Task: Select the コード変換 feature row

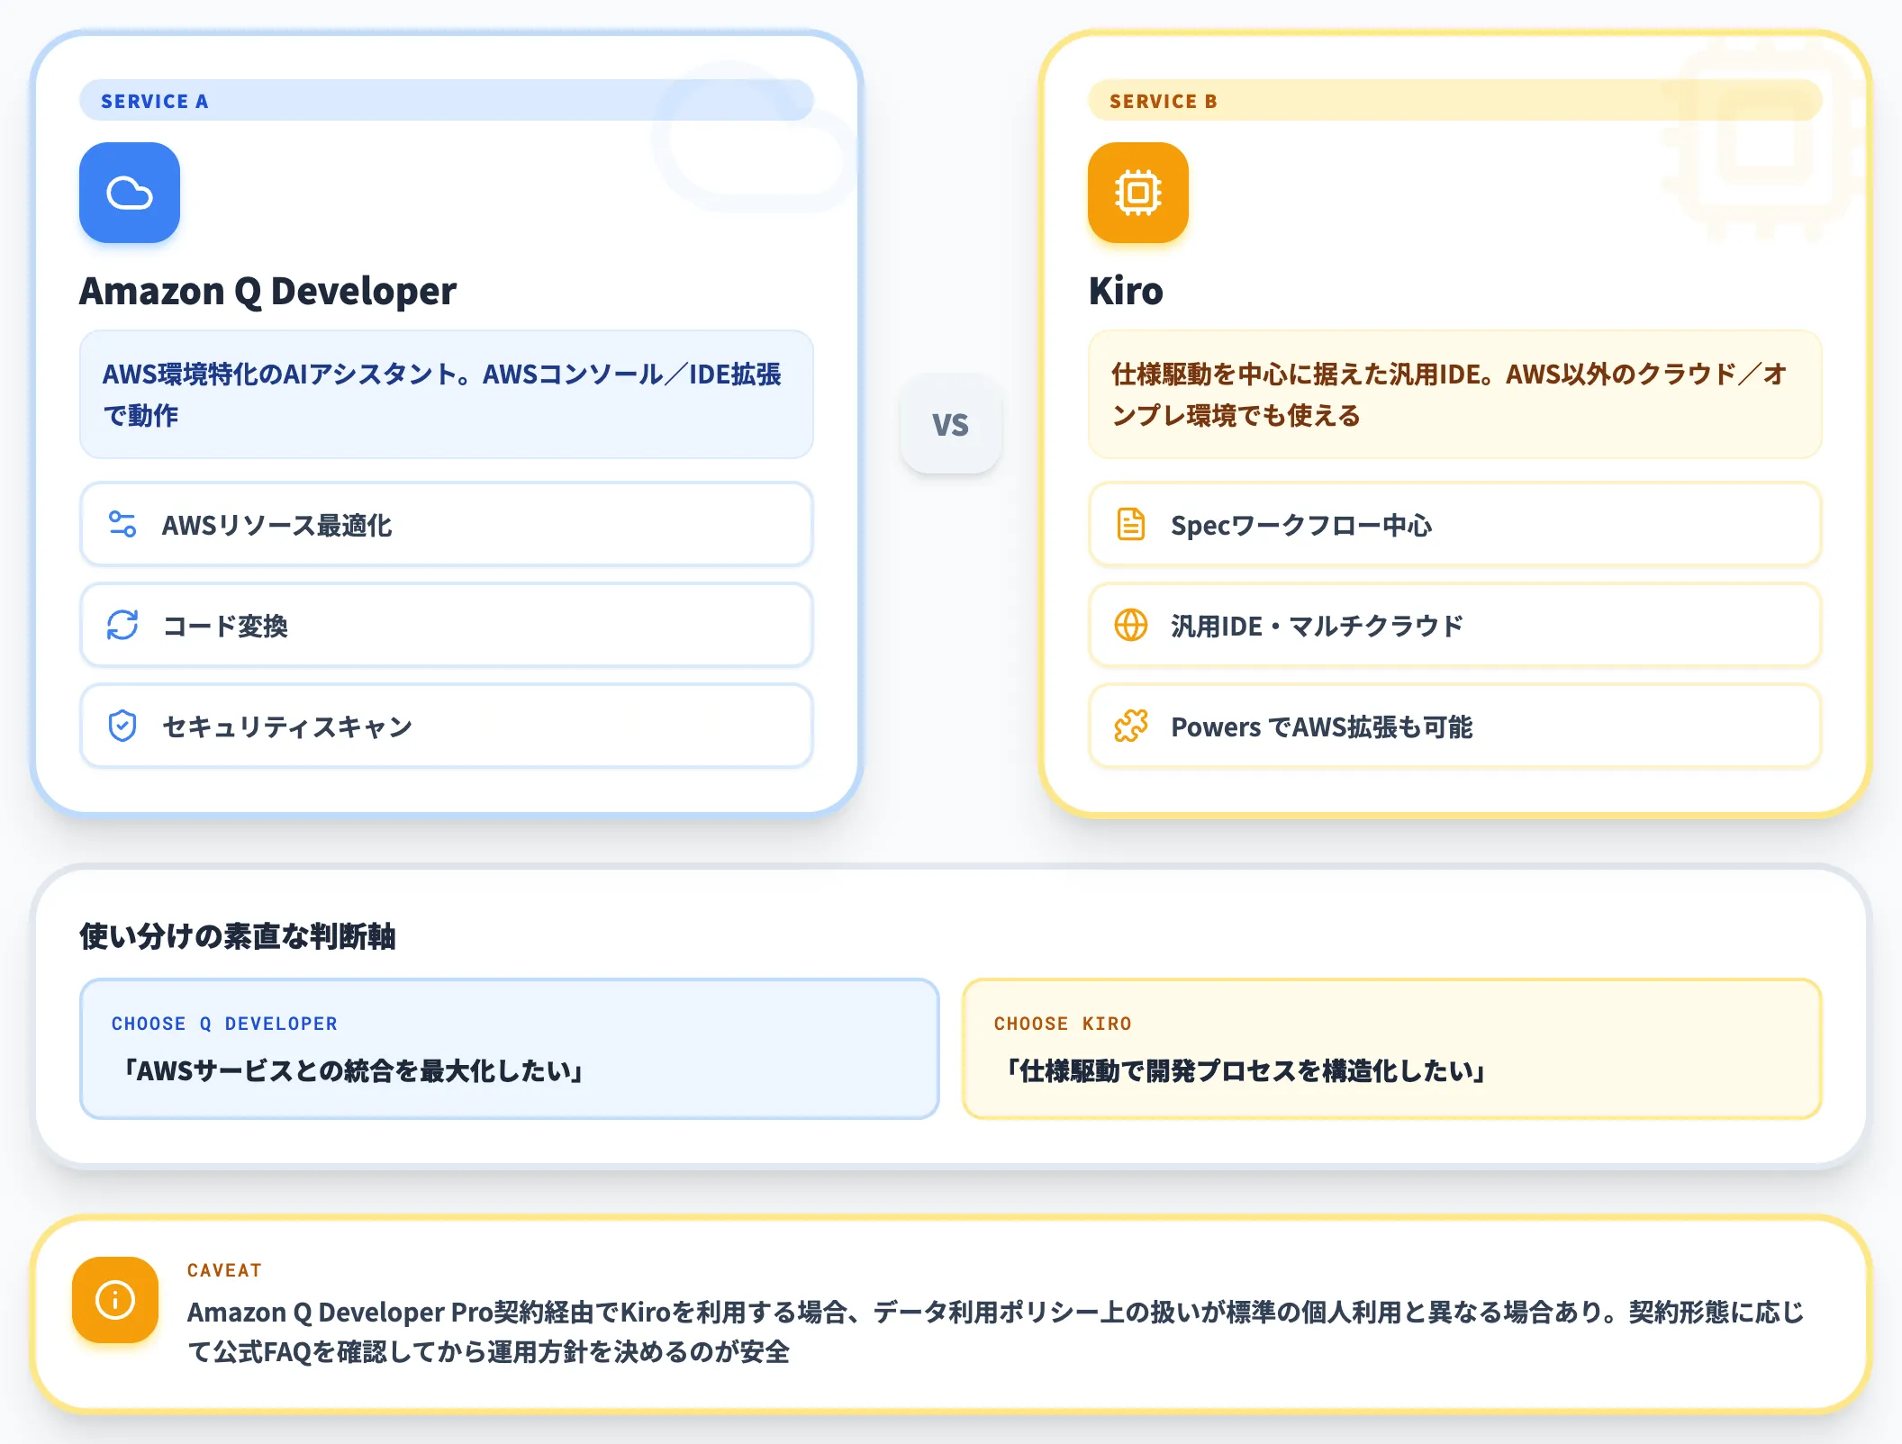Action: pos(447,625)
